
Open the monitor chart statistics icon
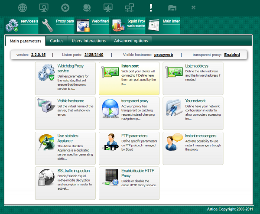pyautogui.click(x=108, y=8)
